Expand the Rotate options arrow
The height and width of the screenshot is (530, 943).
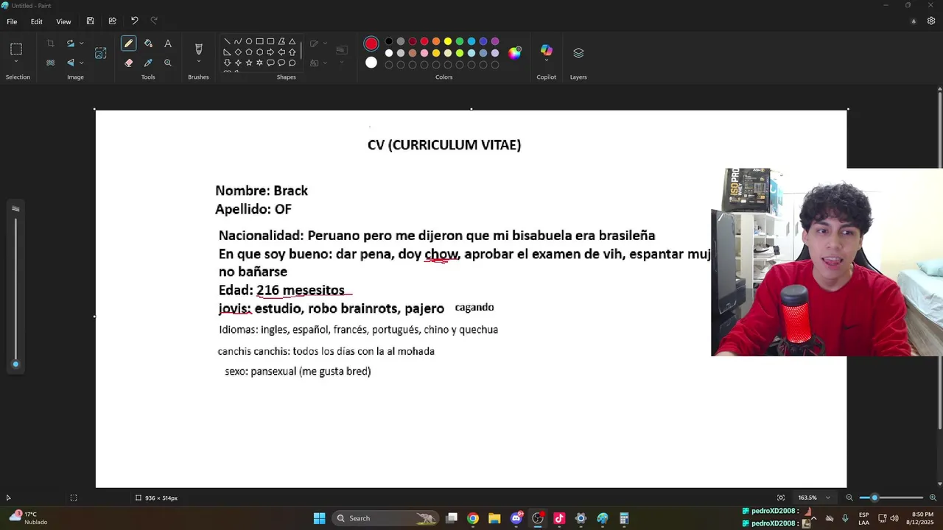(x=81, y=43)
